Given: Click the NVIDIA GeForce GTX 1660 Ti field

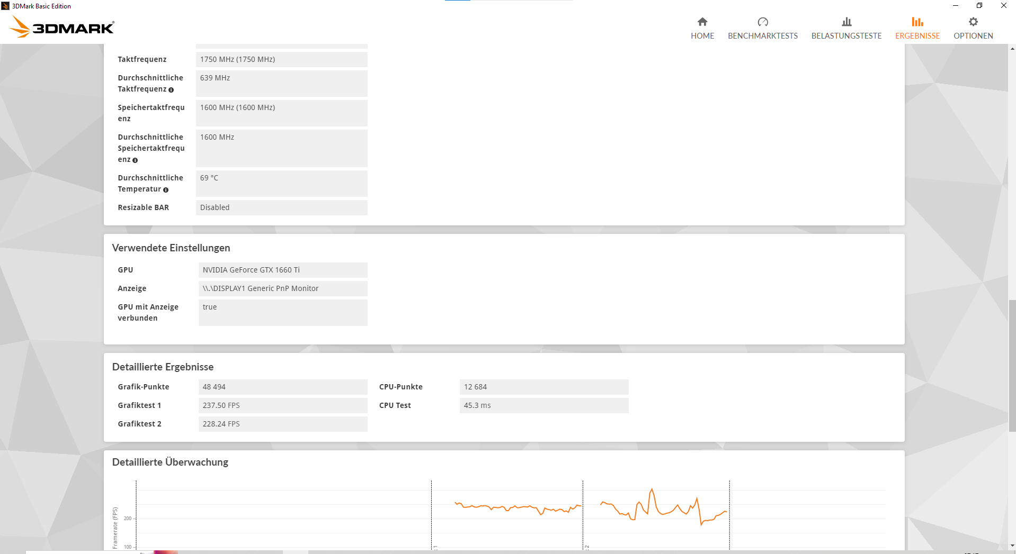Looking at the screenshot, I should coord(283,270).
